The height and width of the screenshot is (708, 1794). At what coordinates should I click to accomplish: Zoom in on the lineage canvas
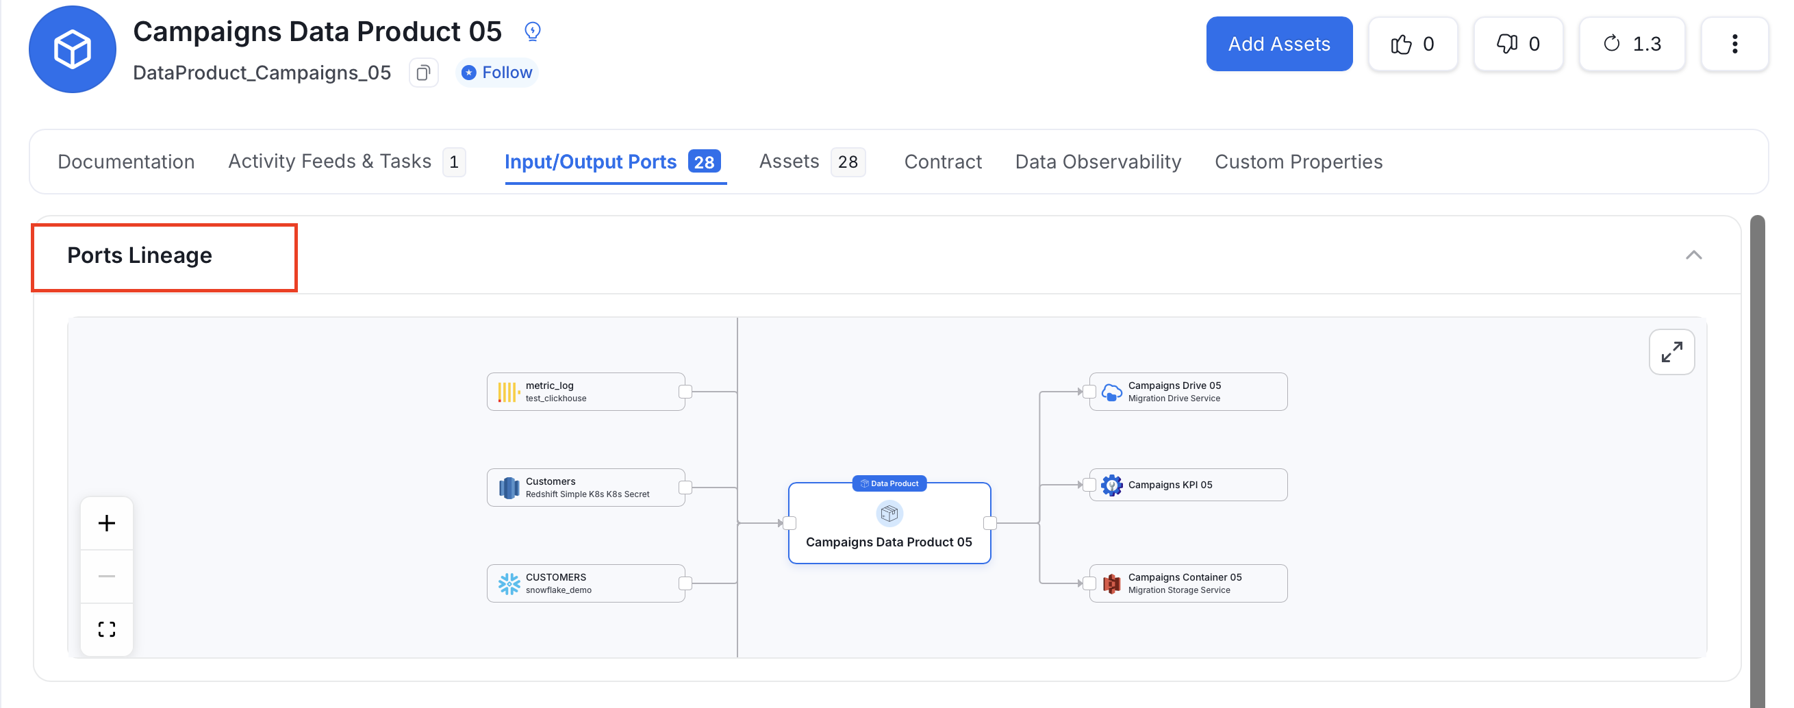click(x=107, y=524)
